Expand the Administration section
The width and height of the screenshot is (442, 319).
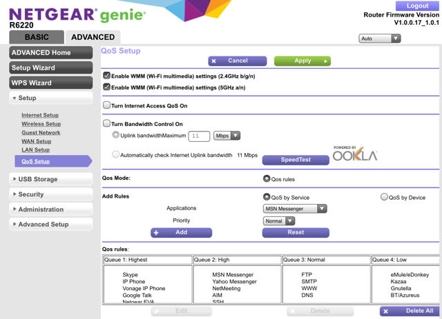click(50, 209)
